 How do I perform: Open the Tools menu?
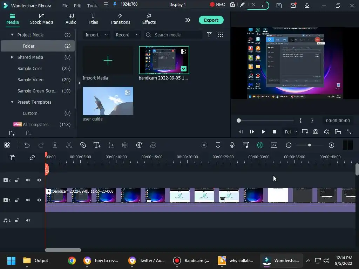tap(92, 6)
